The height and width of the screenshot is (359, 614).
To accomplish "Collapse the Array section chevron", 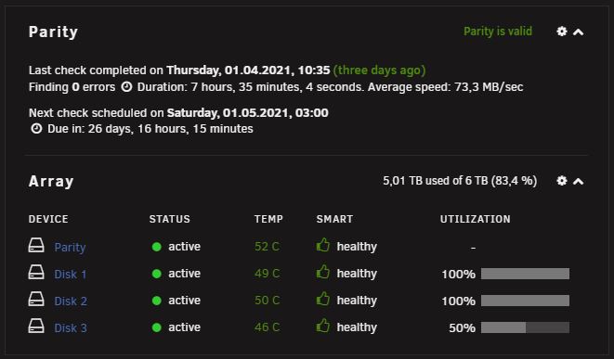I will [579, 181].
